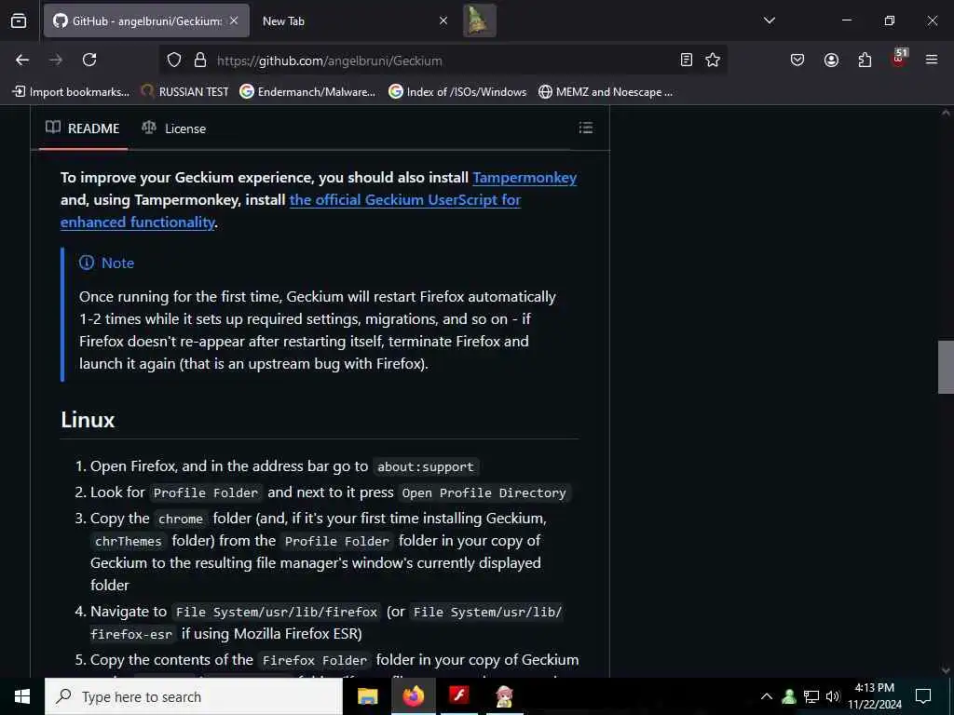Follow the Tampermonkey link
Image resolution: width=954 pixels, height=715 pixels.
[x=525, y=178]
